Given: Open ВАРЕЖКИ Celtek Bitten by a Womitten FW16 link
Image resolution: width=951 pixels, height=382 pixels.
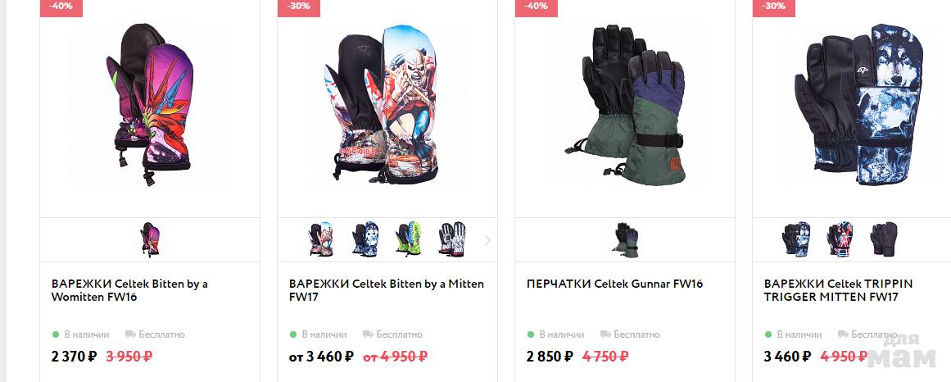Looking at the screenshot, I should (x=129, y=290).
